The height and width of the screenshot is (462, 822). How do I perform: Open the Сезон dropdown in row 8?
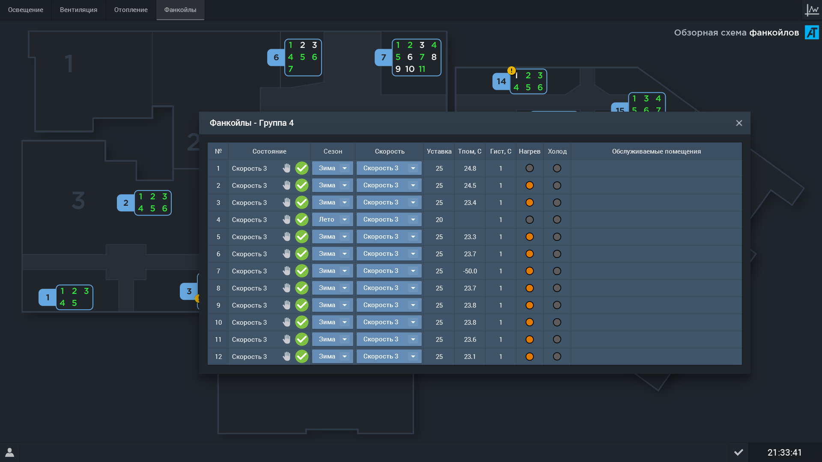tap(333, 288)
